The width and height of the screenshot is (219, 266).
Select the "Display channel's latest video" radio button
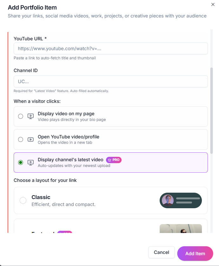21,163
